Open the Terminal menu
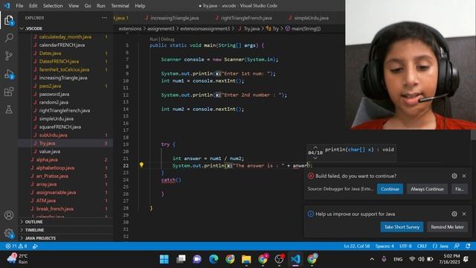 tap(120, 6)
